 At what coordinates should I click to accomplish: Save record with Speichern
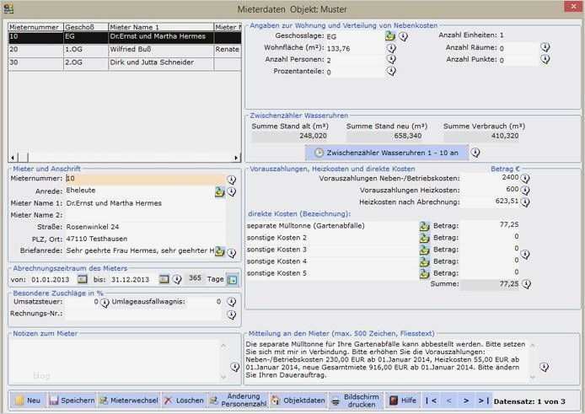(72, 401)
